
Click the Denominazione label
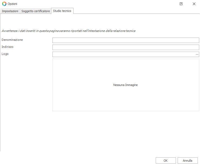(x=12, y=40)
